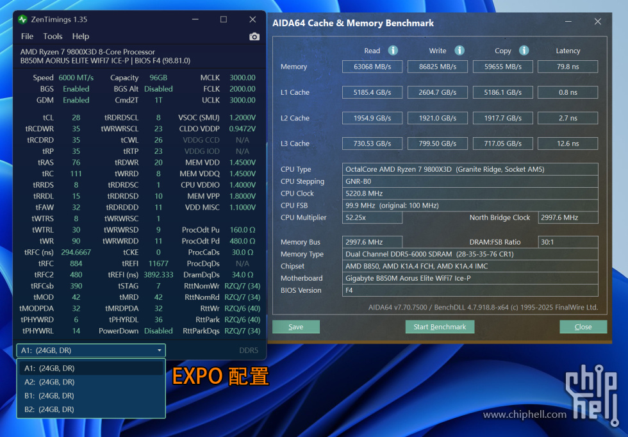Click the ZenTimings app logo icon
Viewport: 628px width, 437px height.
click(23, 19)
